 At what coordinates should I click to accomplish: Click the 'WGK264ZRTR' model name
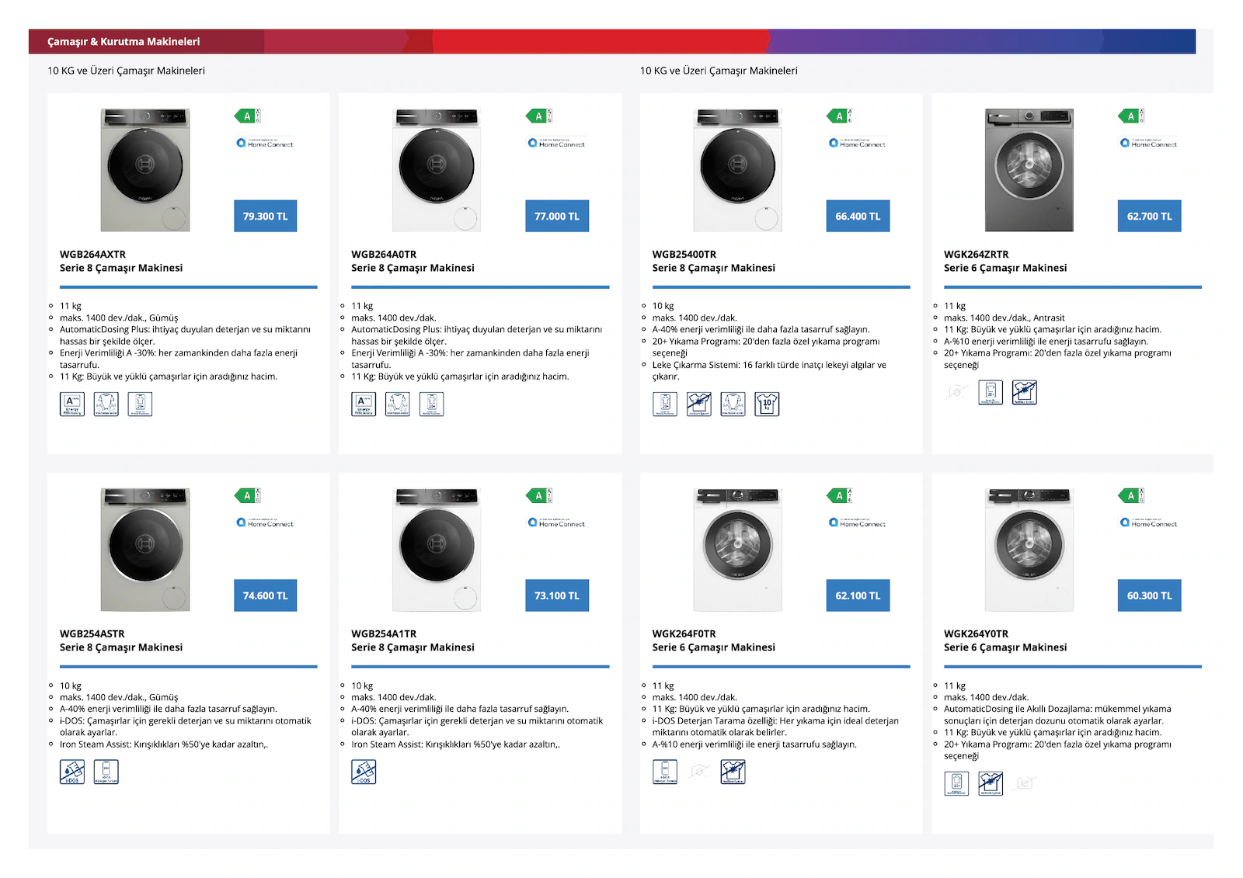click(977, 254)
